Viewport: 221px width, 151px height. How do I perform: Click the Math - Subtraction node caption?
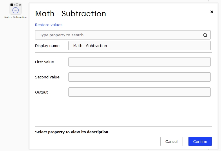tap(15, 17)
